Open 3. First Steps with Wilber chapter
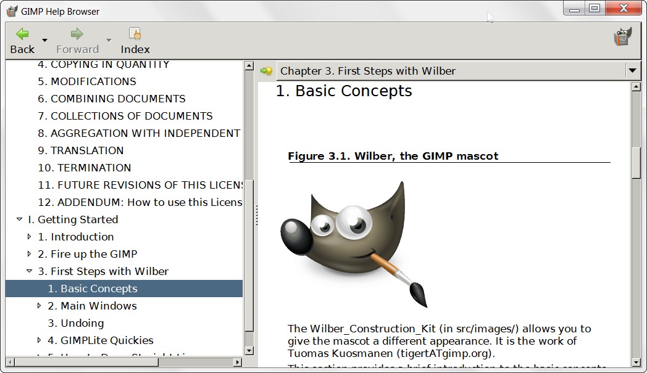This screenshot has height=373, width=647. (103, 272)
